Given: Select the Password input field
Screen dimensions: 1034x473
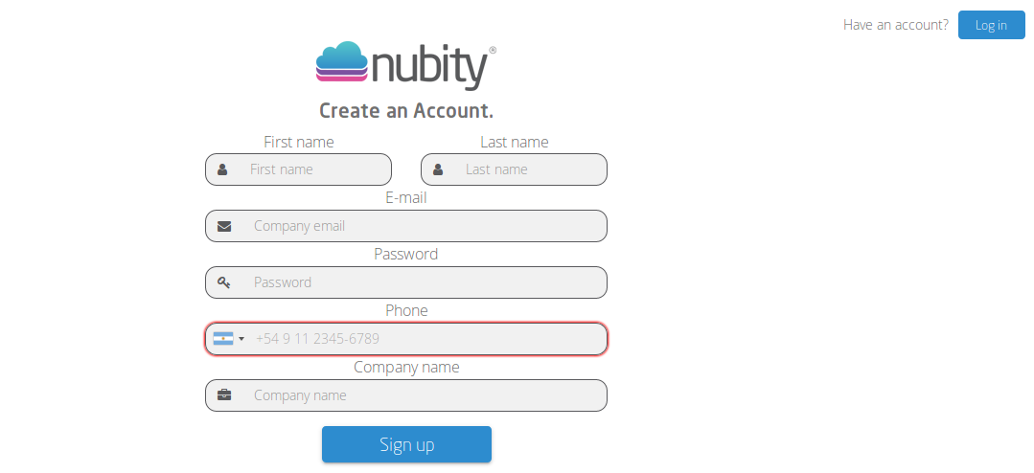Looking at the screenshot, I should point(406,282).
